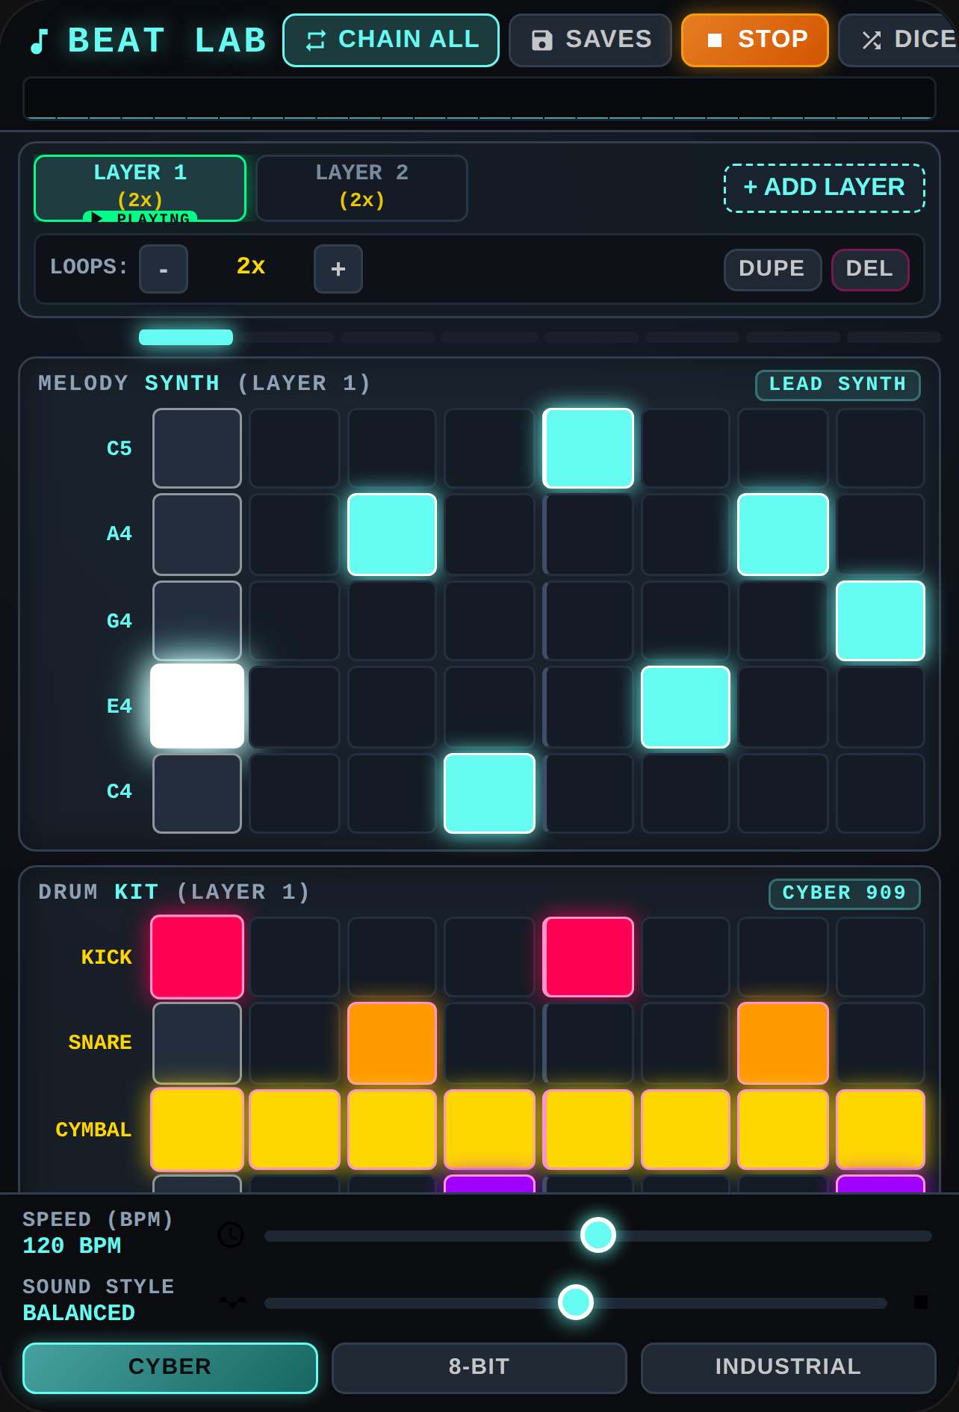The image size is (959, 1412).
Task: Delete the layer with DEL
Action: [870, 270]
